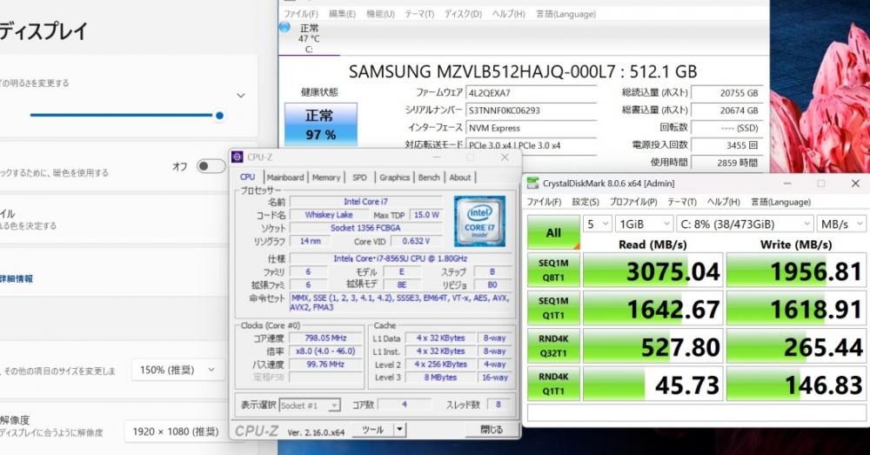Viewport: 870px width, 455px height.
Task: Switch to the Graphics tab in CPU-Z
Action: [x=394, y=177]
